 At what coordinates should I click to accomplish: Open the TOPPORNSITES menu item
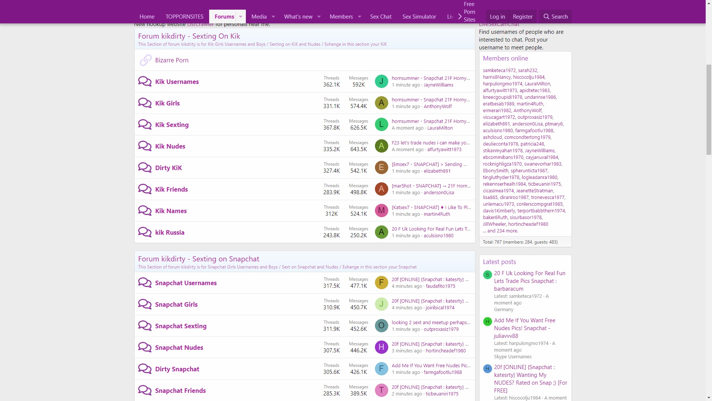coord(184,17)
